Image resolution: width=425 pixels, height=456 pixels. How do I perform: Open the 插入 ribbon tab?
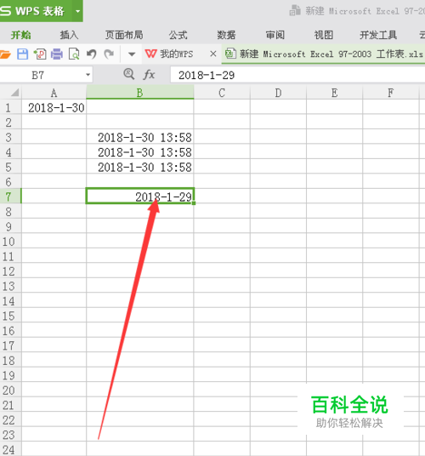click(69, 35)
